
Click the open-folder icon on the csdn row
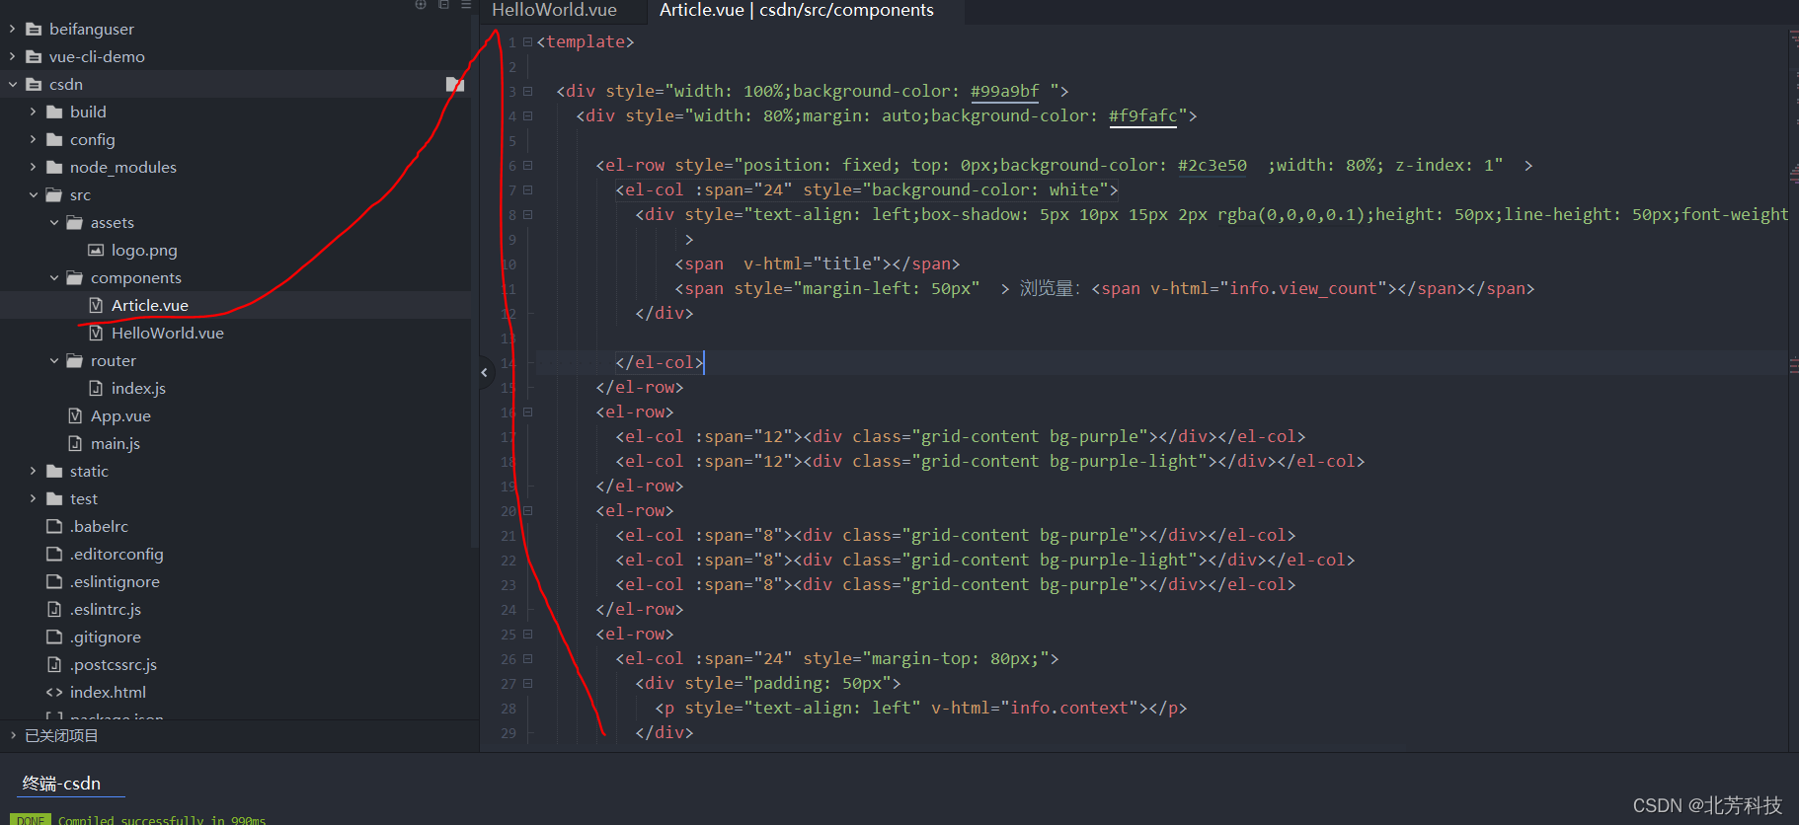point(455,84)
